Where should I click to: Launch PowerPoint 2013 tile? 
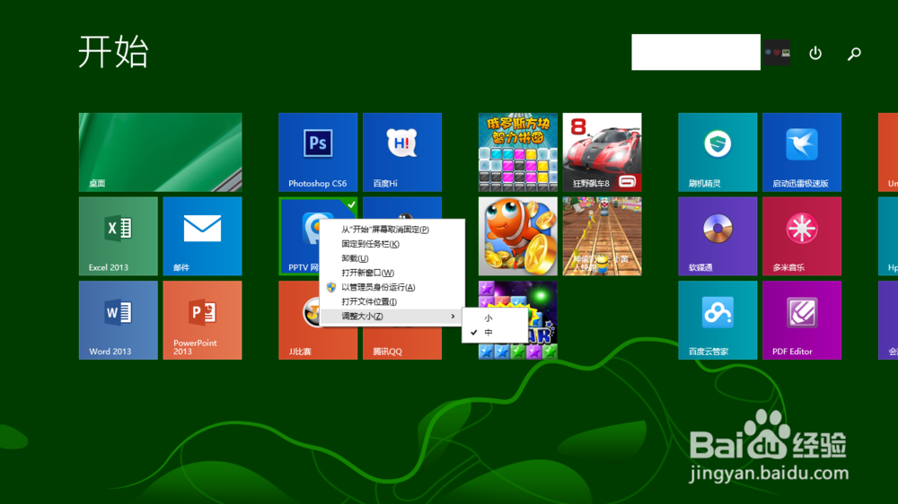[x=202, y=320]
